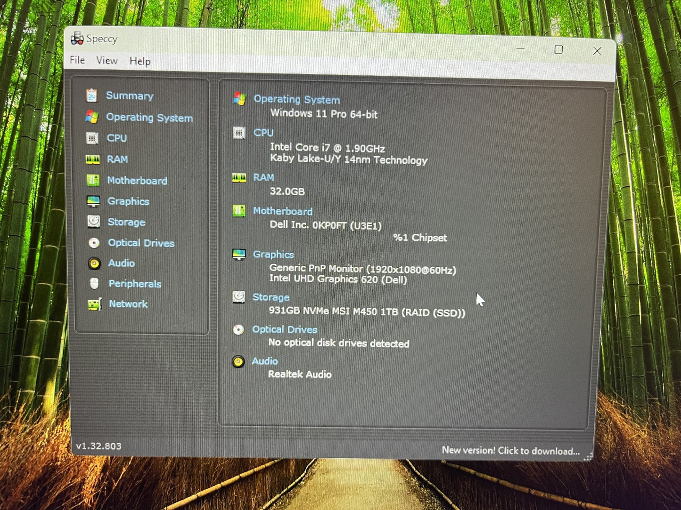Click the 'Windows 11 Pro 64-bit' text
The height and width of the screenshot is (510, 681).
[x=324, y=114]
